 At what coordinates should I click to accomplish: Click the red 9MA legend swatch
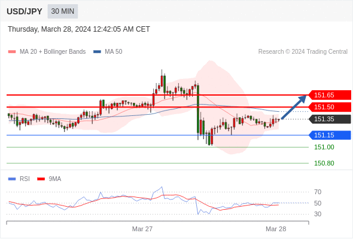point(41,179)
